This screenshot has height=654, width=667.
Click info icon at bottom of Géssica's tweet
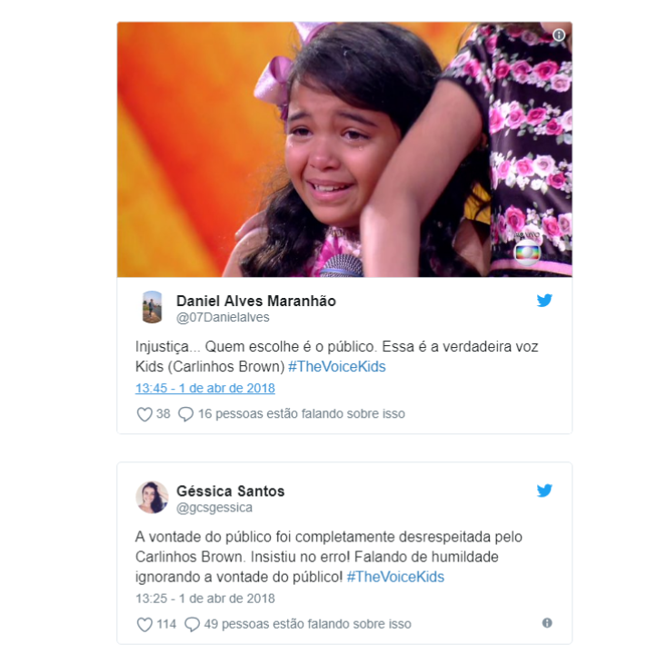[x=547, y=623]
